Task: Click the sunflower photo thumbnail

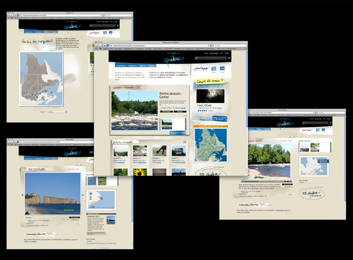Action: click(x=140, y=172)
